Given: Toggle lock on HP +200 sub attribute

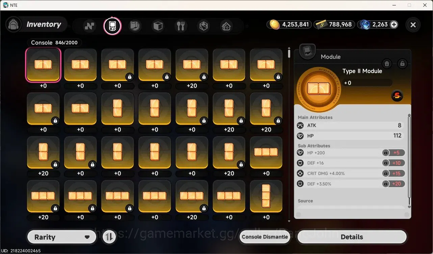Looking at the screenshot, I should click(x=385, y=153).
